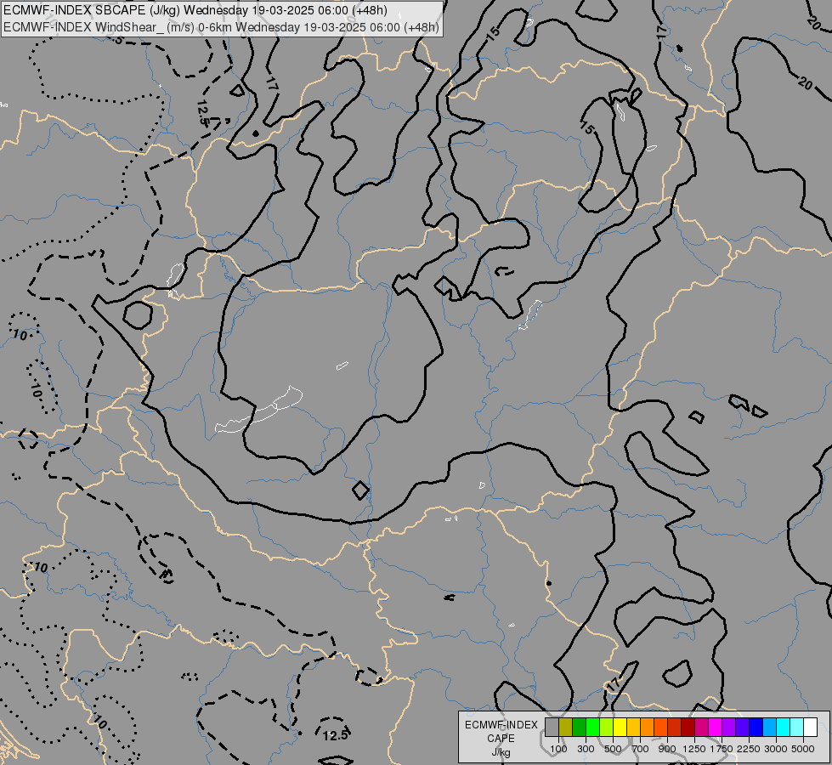Click the olive swatch in the CAPE legend
The width and height of the screenshot is (832, 765).
pos(566,728)
